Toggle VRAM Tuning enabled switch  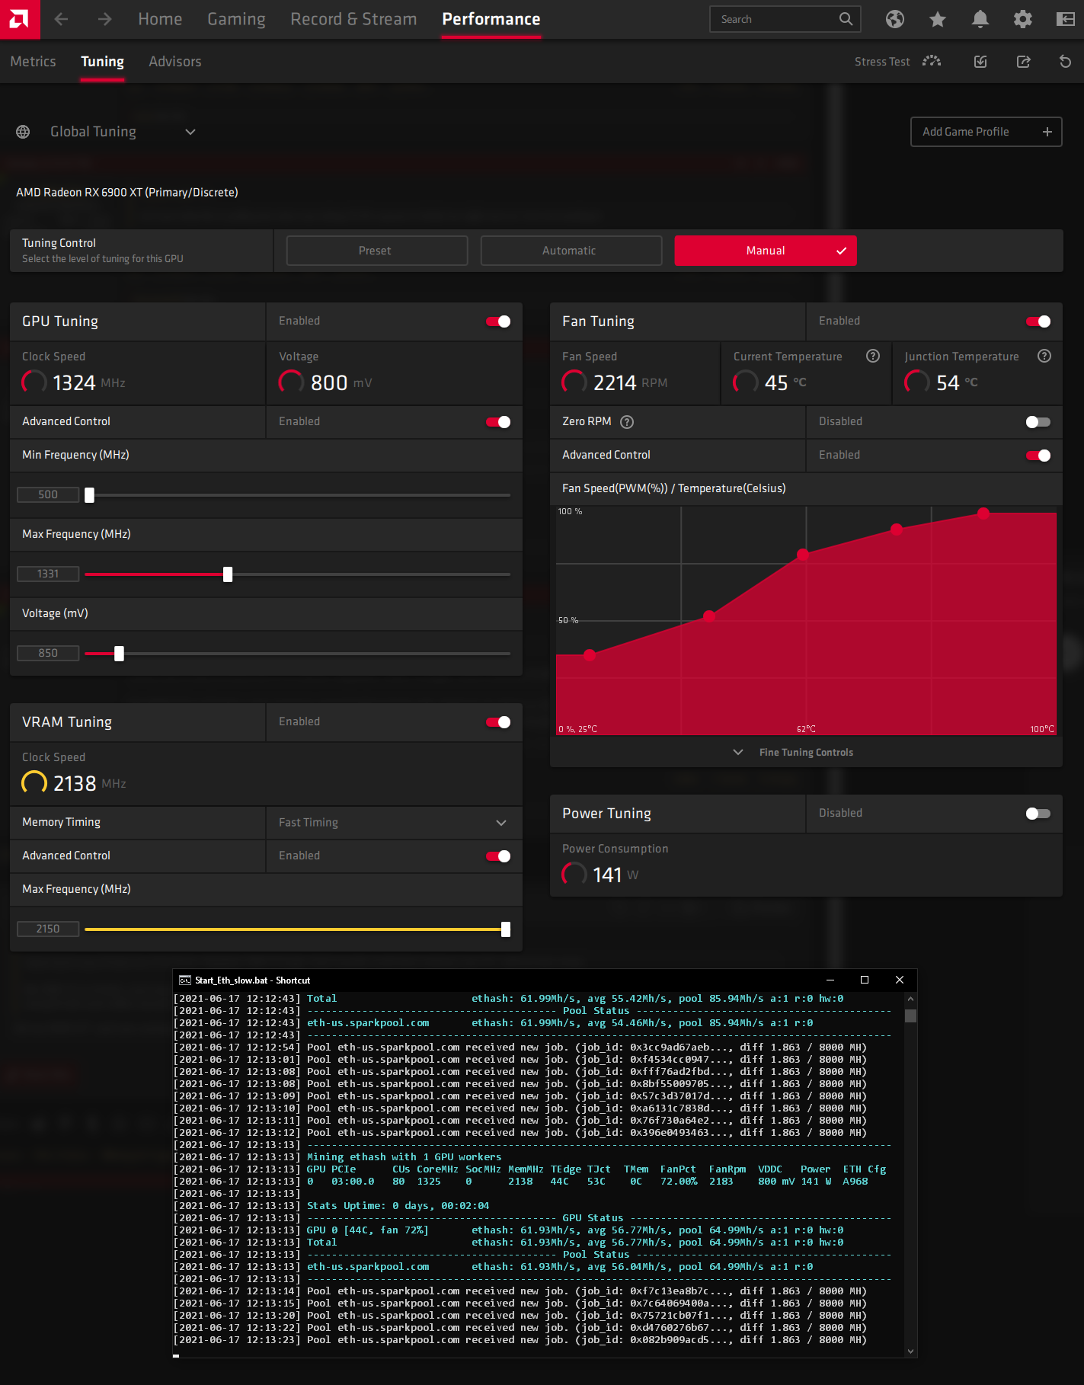click(499, 722)
